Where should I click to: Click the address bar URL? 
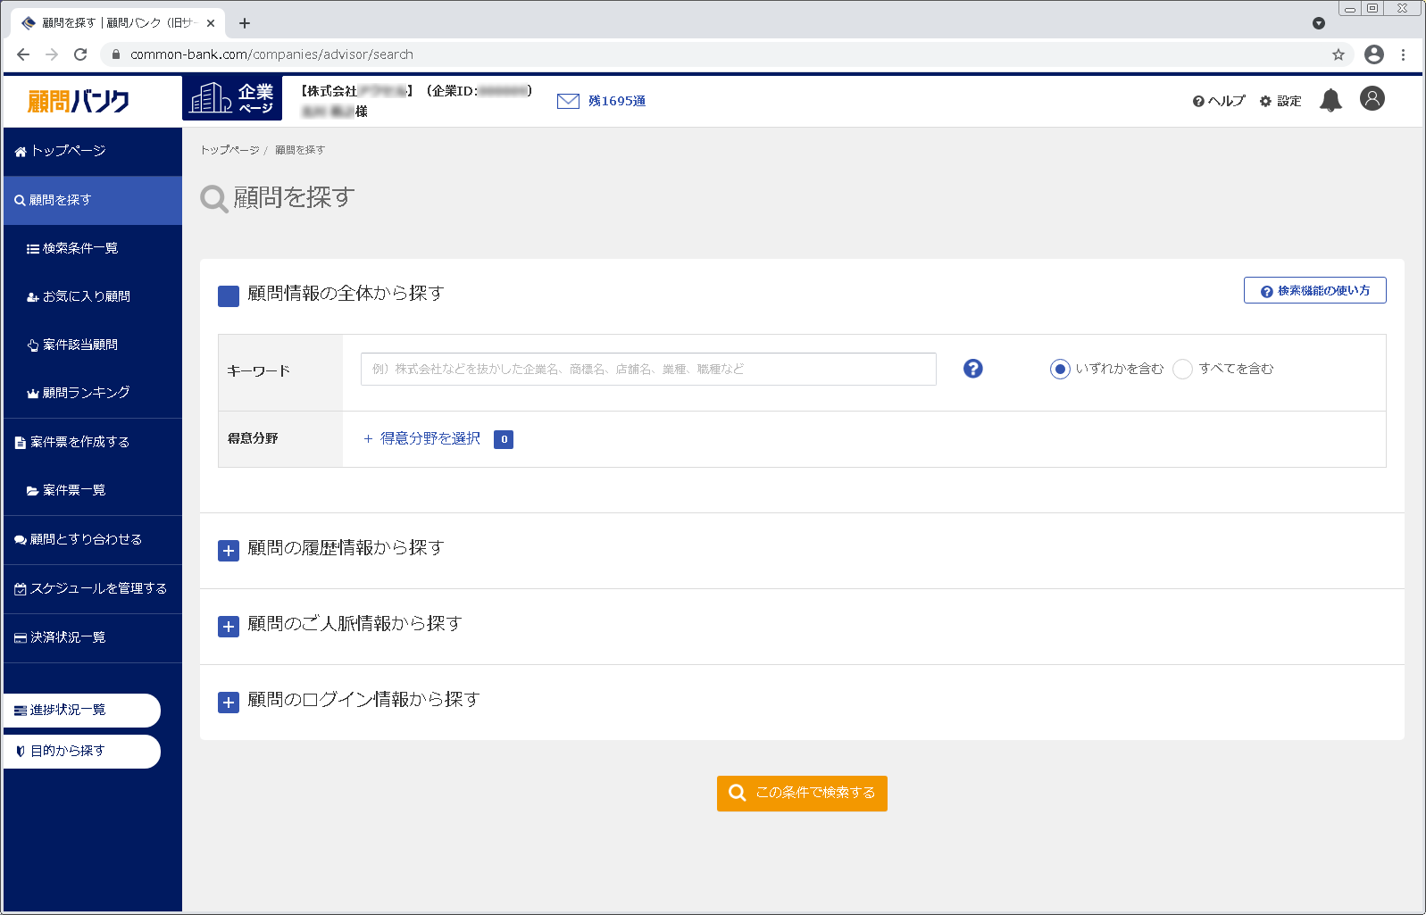[x=271, y=54]
